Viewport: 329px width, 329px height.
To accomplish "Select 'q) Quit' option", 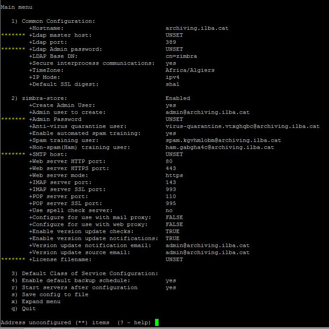I will click(x=24, y=309).
